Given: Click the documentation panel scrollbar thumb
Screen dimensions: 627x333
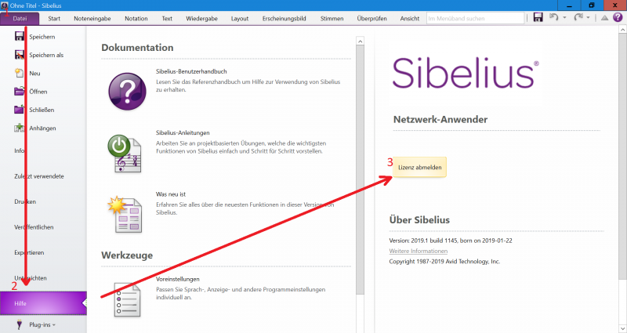Looking at the screenshot, I should [361, 170].
